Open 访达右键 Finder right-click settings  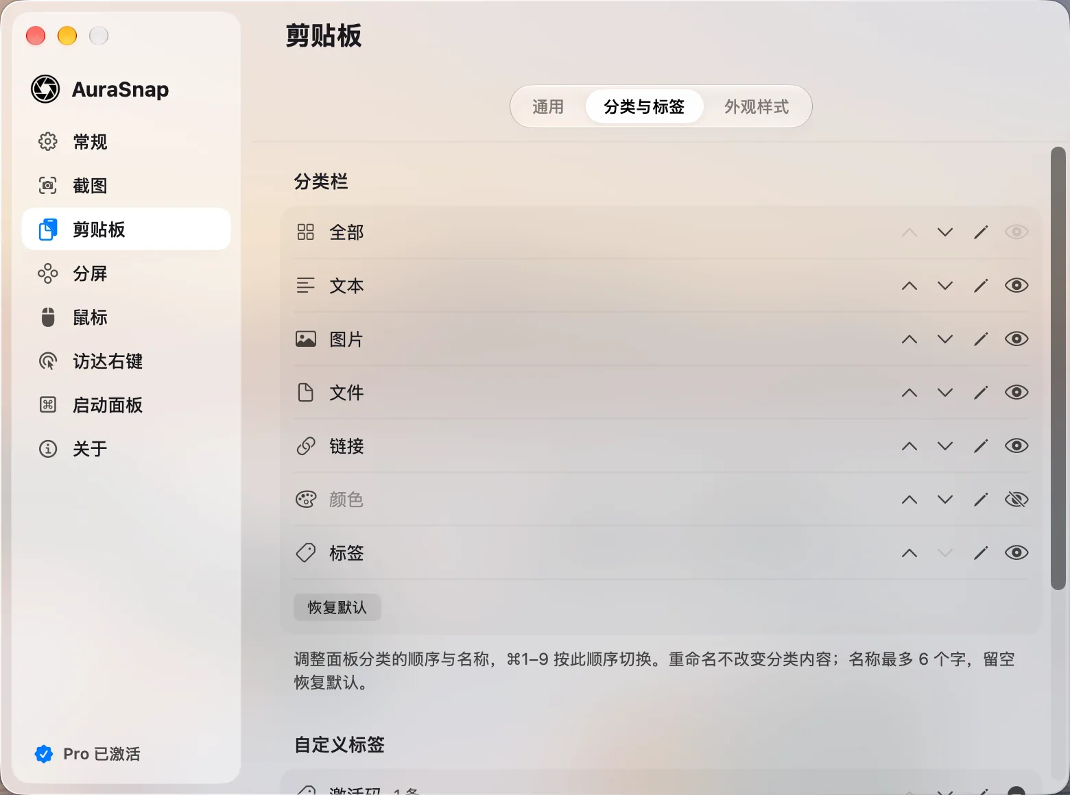[126, 361]
